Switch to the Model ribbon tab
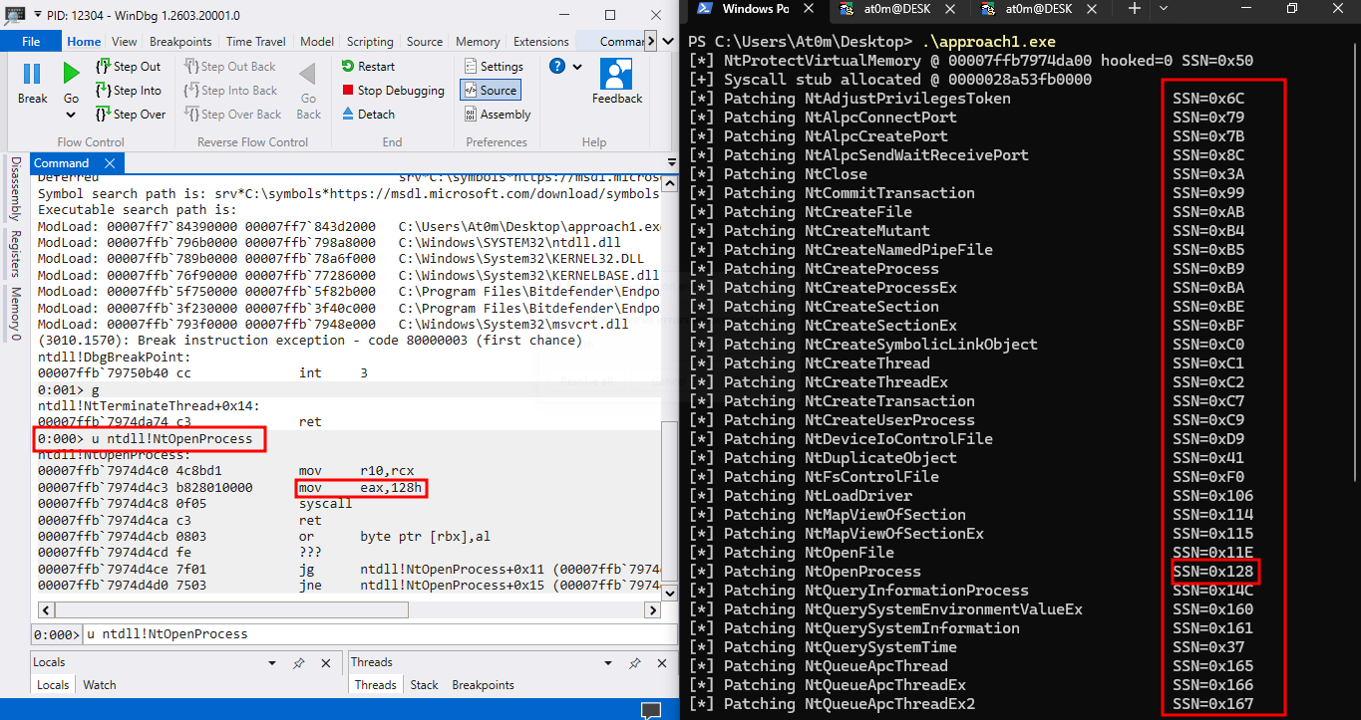 [317, 41]
